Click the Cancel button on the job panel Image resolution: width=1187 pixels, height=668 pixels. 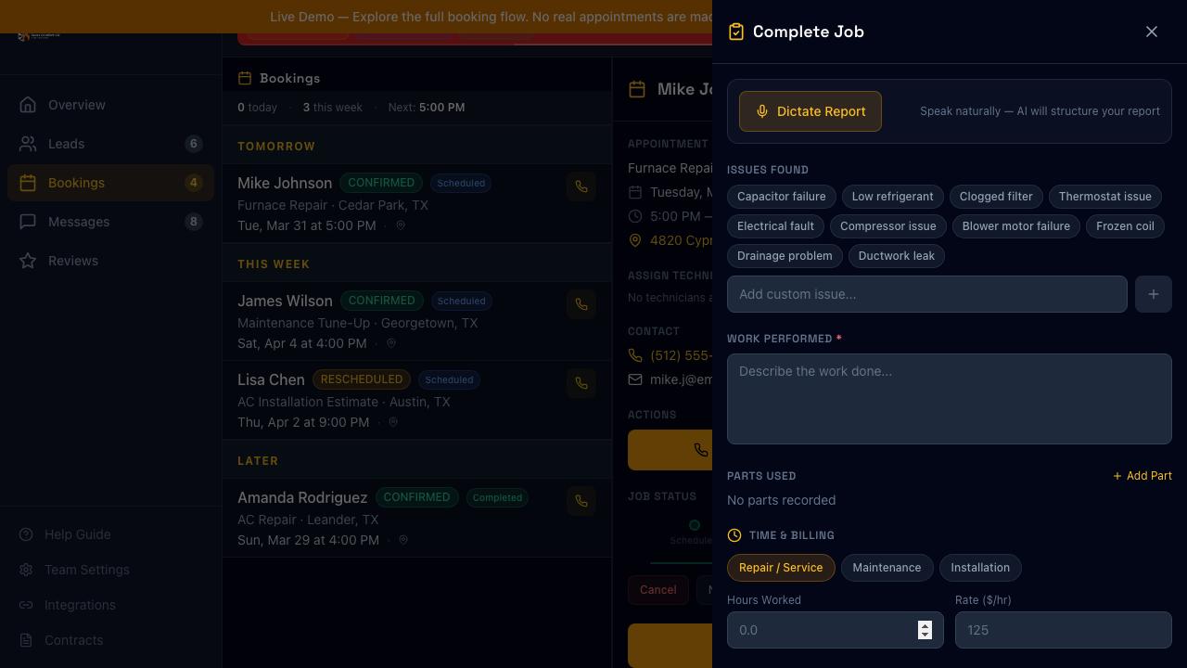tap(657, 590)
